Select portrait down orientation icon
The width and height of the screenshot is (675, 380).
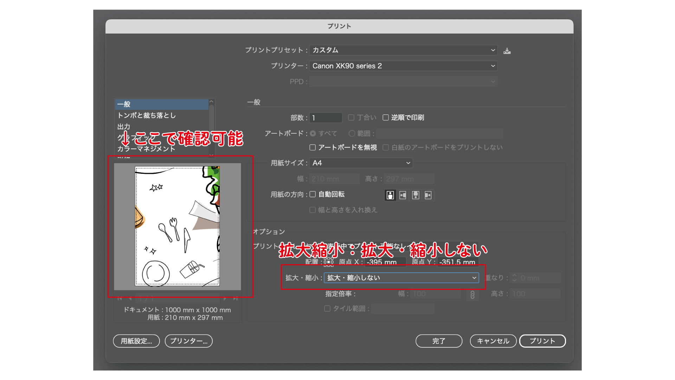coord(416,195)
